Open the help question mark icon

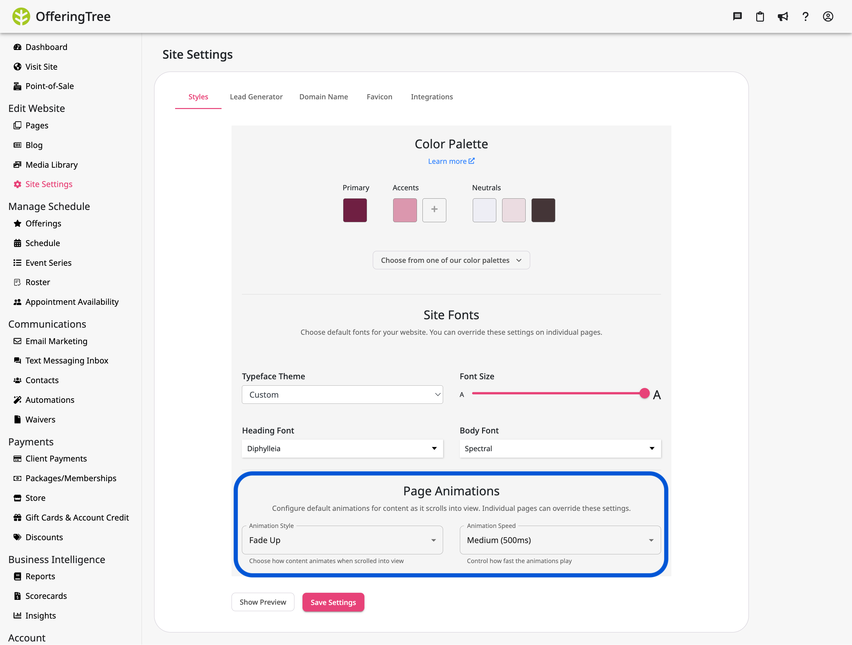click(x=805, y=16)
